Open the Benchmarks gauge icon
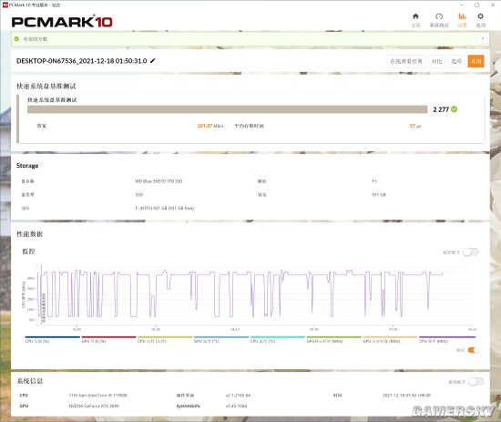The width and height of the screenshot is (501, 422). coord(439,16)
